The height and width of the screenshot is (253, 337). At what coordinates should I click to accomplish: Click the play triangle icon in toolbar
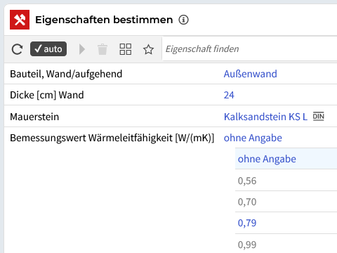click(82, 49)
